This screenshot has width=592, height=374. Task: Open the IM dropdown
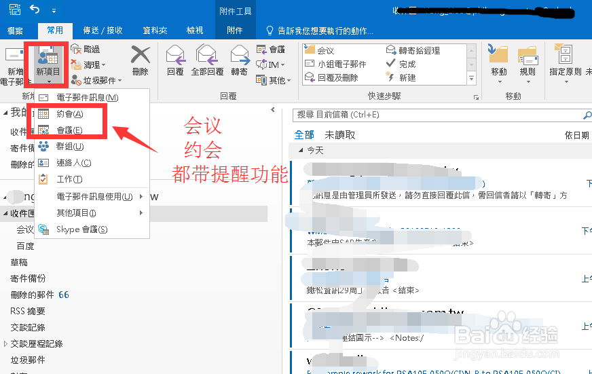[270, 64]
